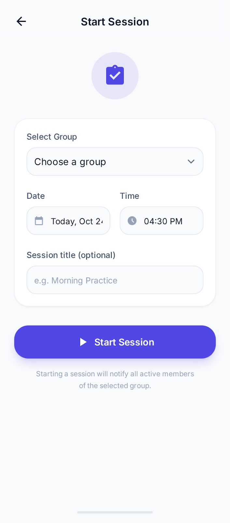Click the play icon on the Start Session button
The image size is (230, 523).
pos(83,342)
